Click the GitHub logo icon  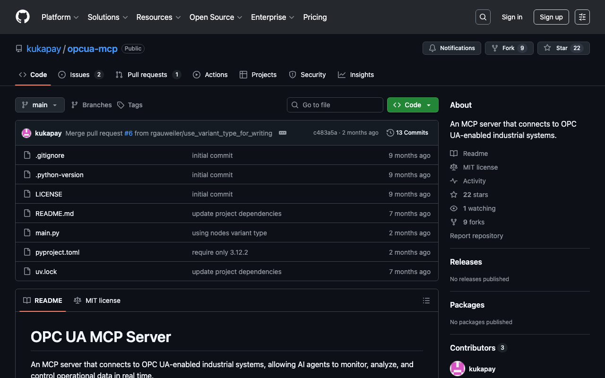pos(23,17)
